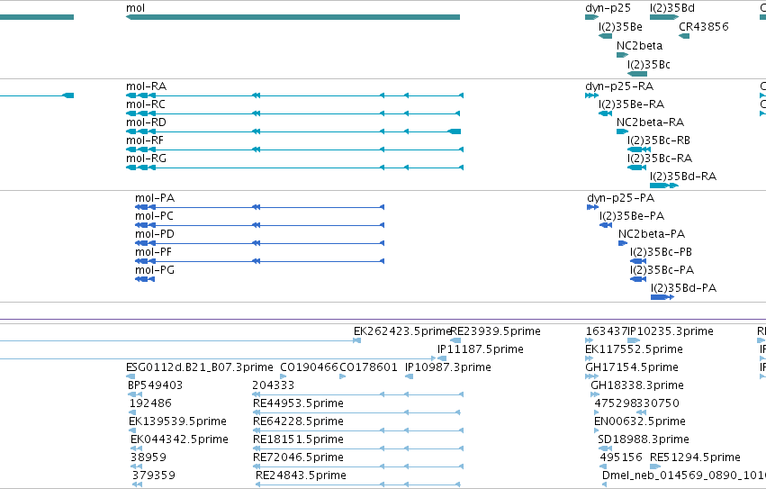
Task: Select the dyn-p25-RA transcript label
Action: click(x=619, y=86)
